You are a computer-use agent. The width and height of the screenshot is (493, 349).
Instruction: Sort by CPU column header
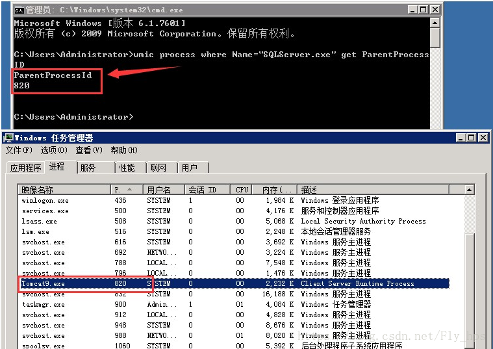241,190
